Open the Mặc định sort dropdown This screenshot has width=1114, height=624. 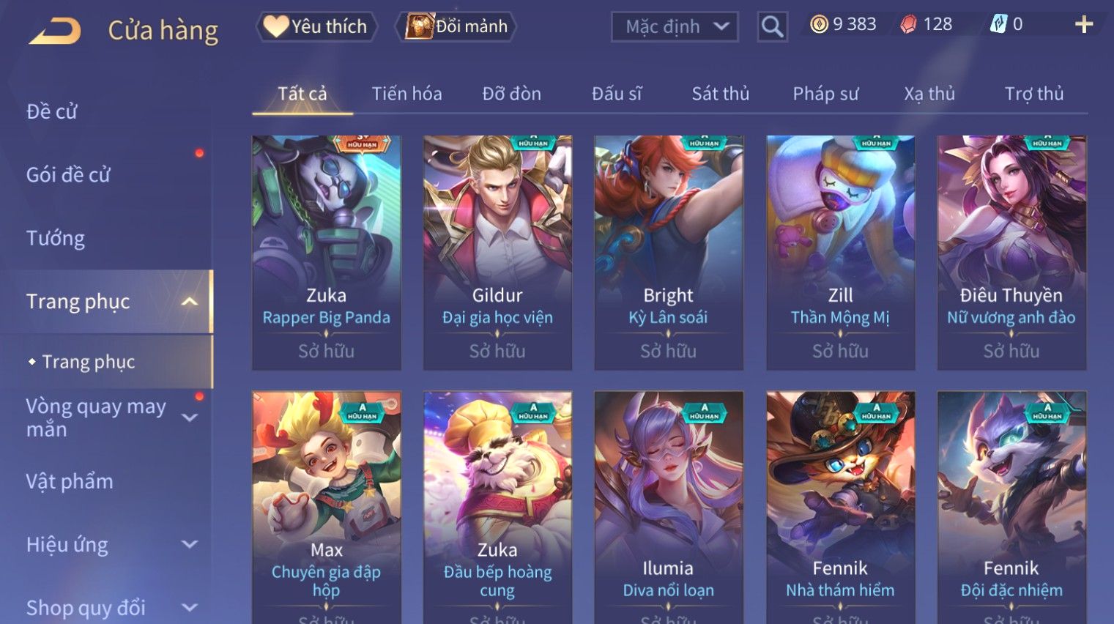(675, 27)
